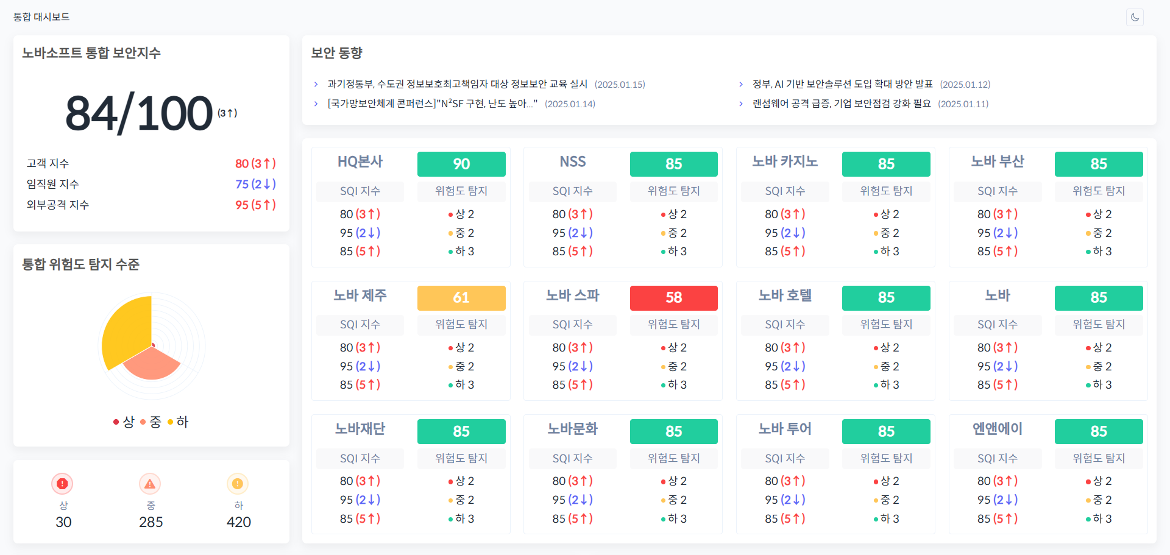The image size is (1170, 555).
Task: Click the yellow low-risk alert icon
Action: click(x=238, y=484)
